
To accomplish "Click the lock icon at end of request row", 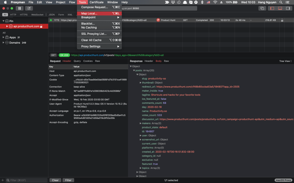I will click(282, 20).
